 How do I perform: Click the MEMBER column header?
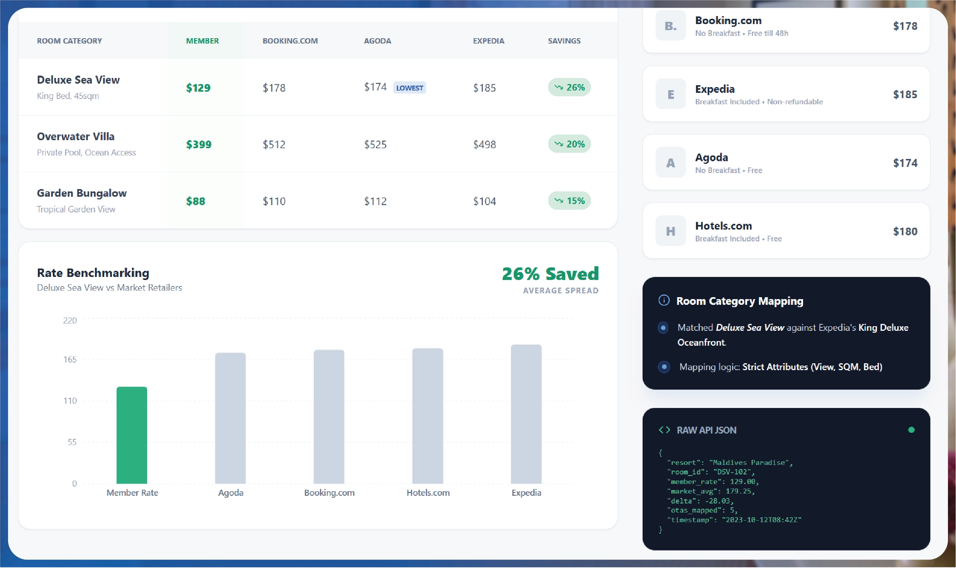click(x=202, y=41)
